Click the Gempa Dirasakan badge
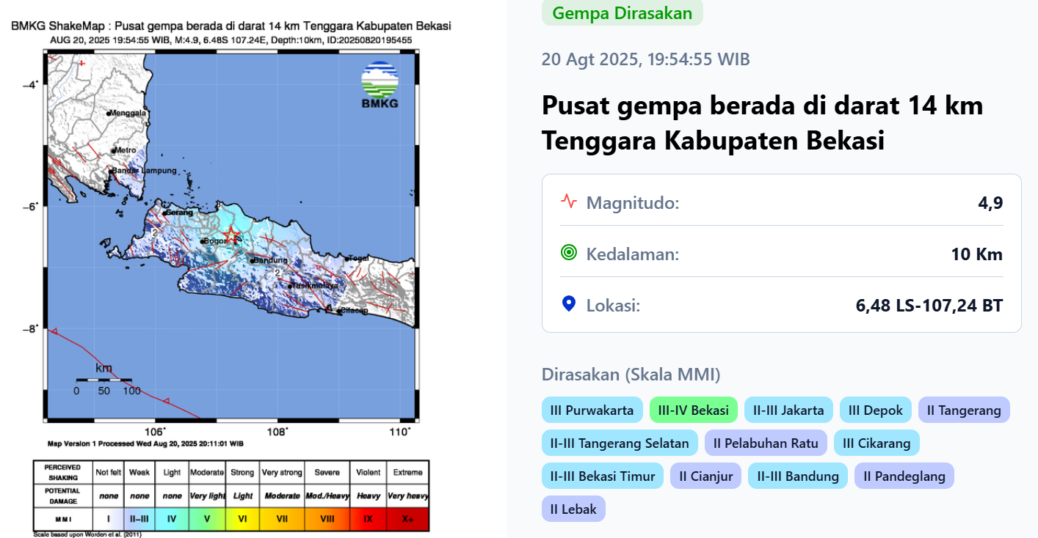The height and width of the screenshot is (538, 1038). click(622, 12)
